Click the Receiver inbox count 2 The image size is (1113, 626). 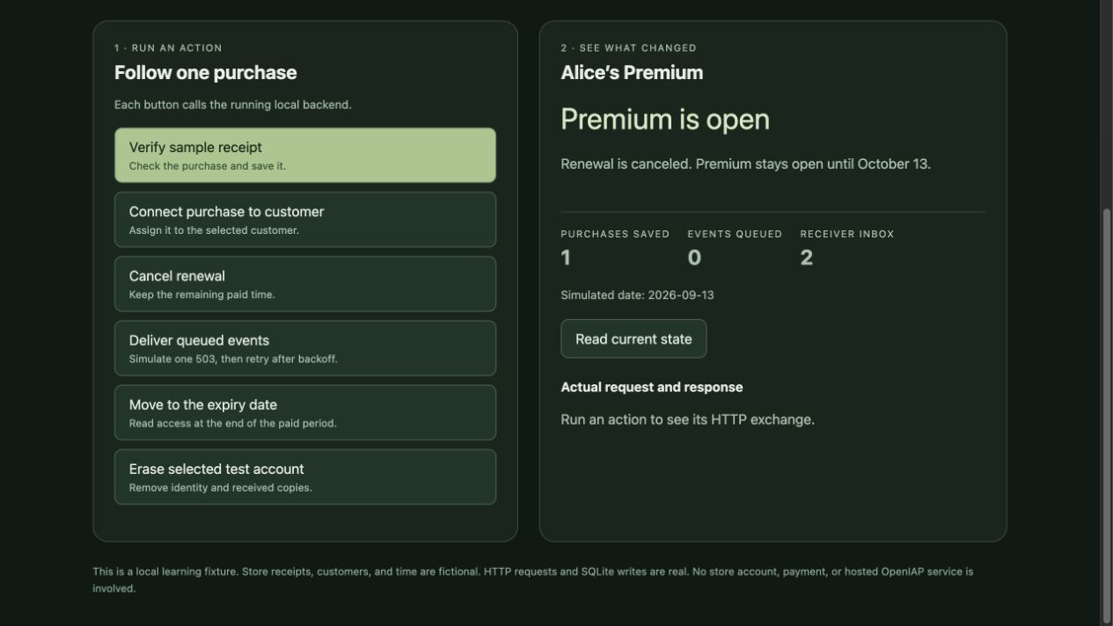coord(807,258)
